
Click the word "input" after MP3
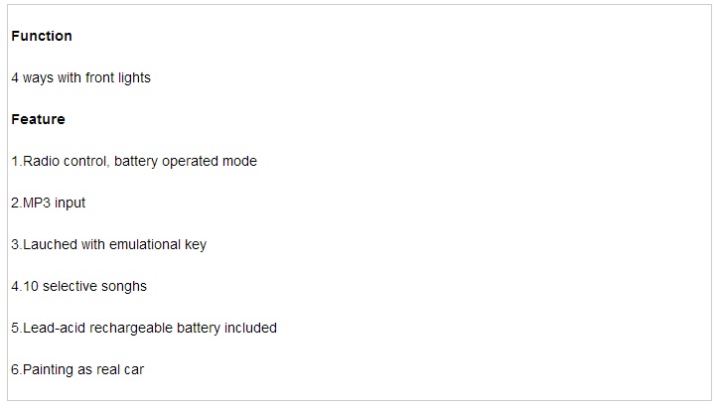(x=70, y=203)
